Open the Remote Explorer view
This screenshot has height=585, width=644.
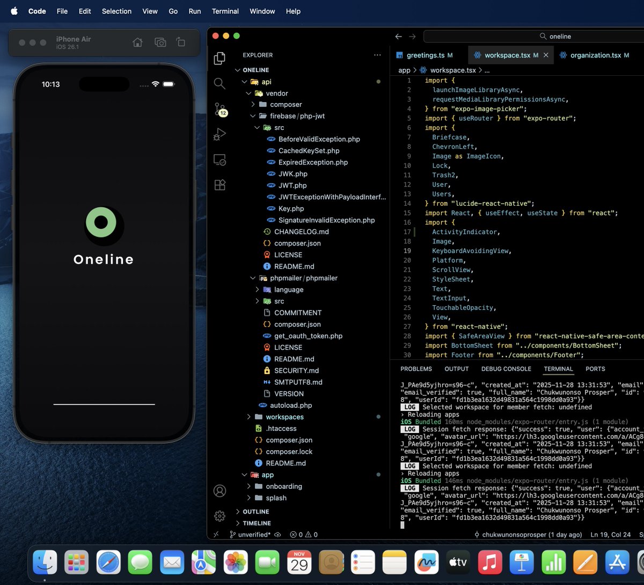point(219,160)
